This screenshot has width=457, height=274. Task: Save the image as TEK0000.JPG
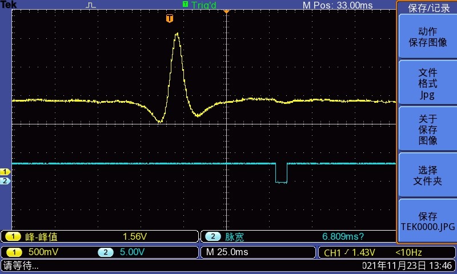[x=427, y=221]
